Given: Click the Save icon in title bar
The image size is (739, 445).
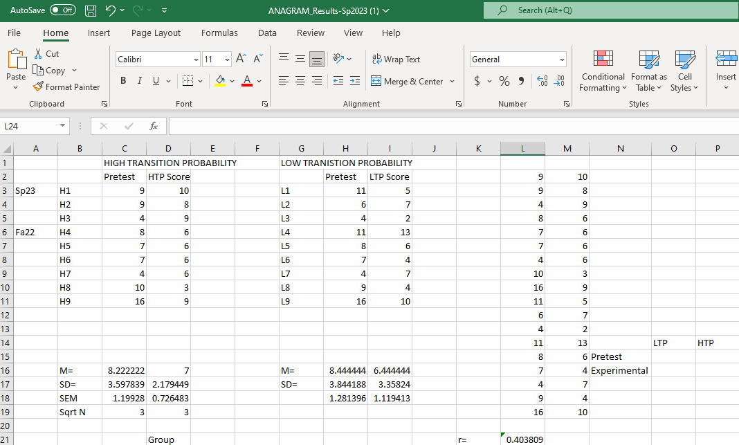Looking at the screenshot, I should [91, 10].
